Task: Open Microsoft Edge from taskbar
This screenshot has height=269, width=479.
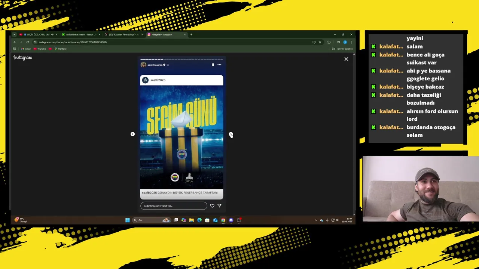Action: point(199,220)
